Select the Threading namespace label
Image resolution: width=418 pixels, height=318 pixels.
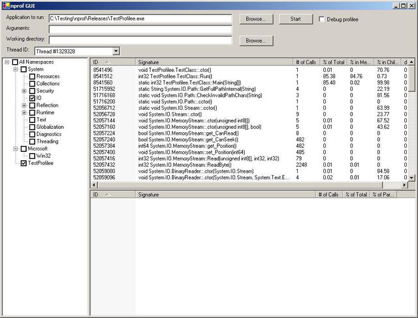(47, 141)
